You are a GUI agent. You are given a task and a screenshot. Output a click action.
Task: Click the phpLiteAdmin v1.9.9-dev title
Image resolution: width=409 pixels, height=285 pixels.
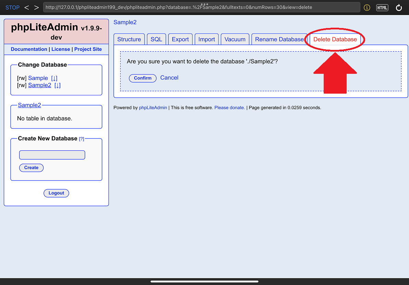click(x=56, y=31)
